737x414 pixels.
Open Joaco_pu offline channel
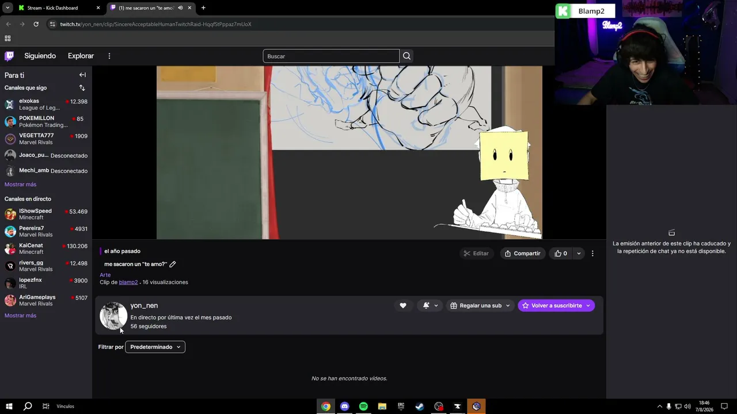pyautogui.click(x=46, y=155)
